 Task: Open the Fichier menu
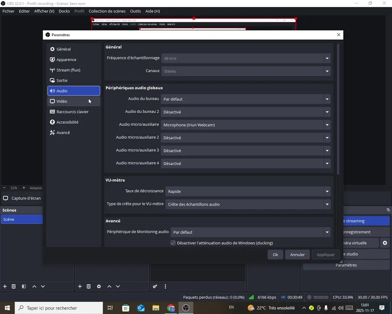click(x=8, y=11)
